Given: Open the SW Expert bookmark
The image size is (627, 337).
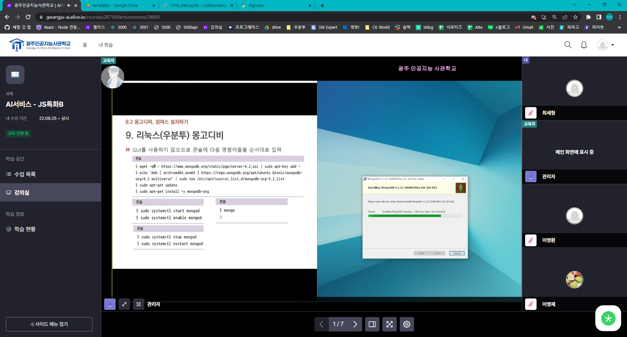Looking at the screenshot, I should (324, 27).
